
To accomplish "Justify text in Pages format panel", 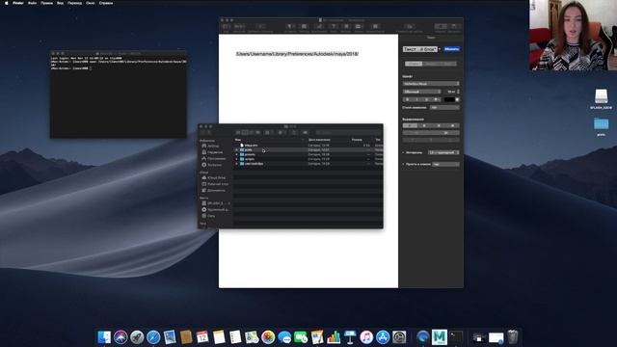I will pos(452,126).
